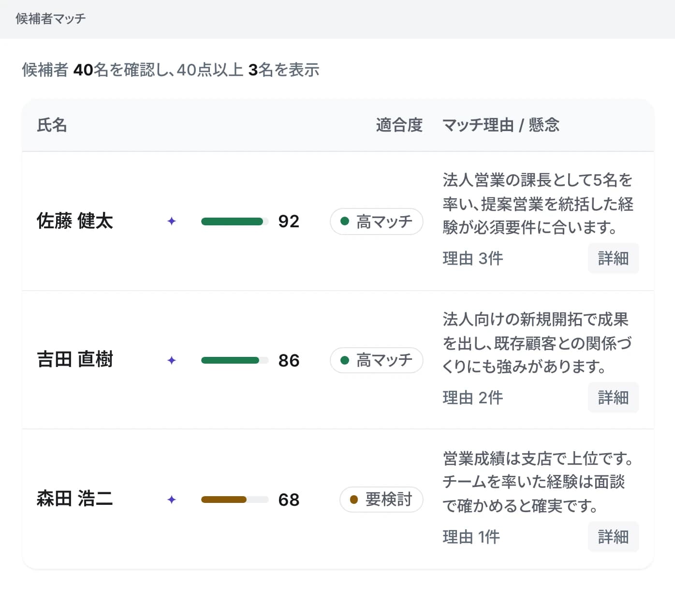
Task: Click the summary text 候補者 40名を確認し
Action: 95,70
